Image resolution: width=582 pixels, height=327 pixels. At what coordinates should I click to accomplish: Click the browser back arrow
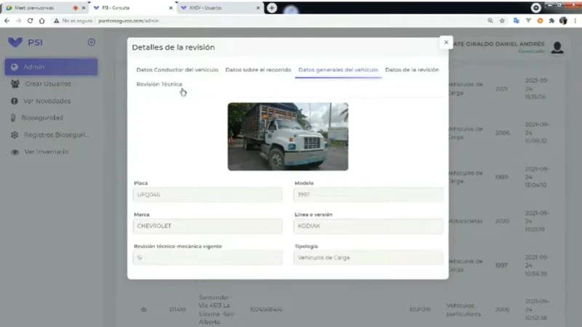point(7,21)
